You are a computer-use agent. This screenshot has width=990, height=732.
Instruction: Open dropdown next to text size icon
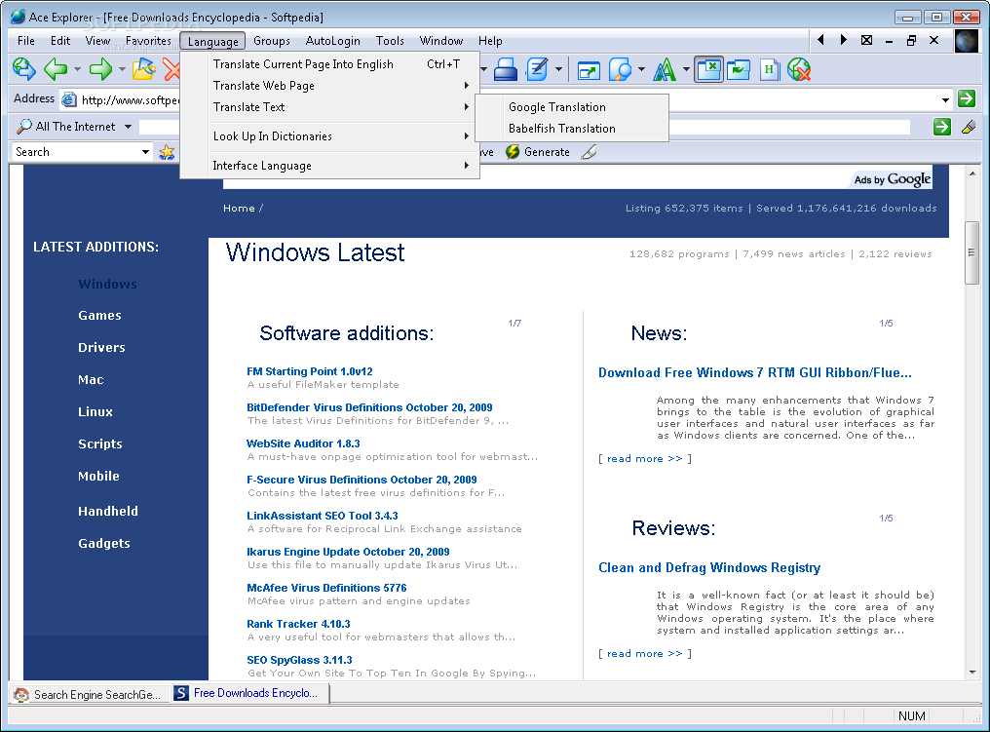coord(686,69)
